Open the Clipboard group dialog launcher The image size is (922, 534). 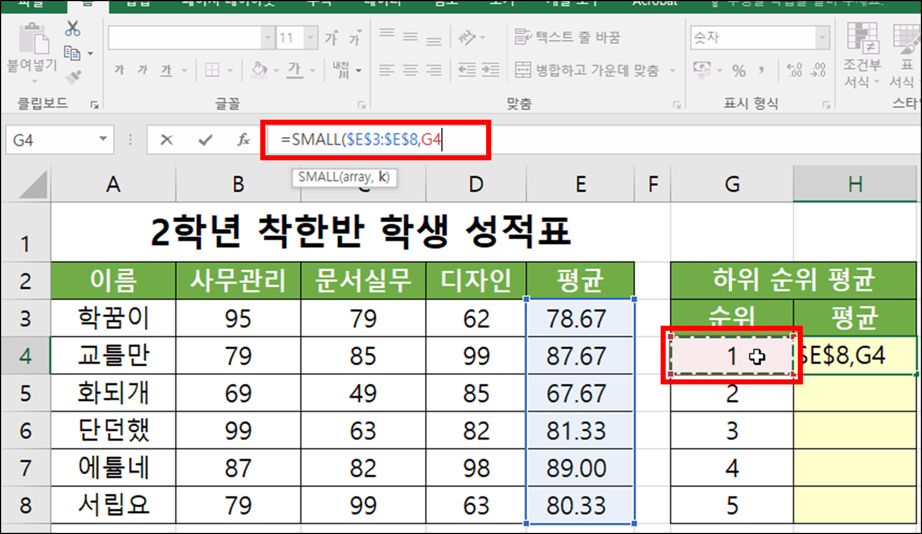[x=95, y=104]
